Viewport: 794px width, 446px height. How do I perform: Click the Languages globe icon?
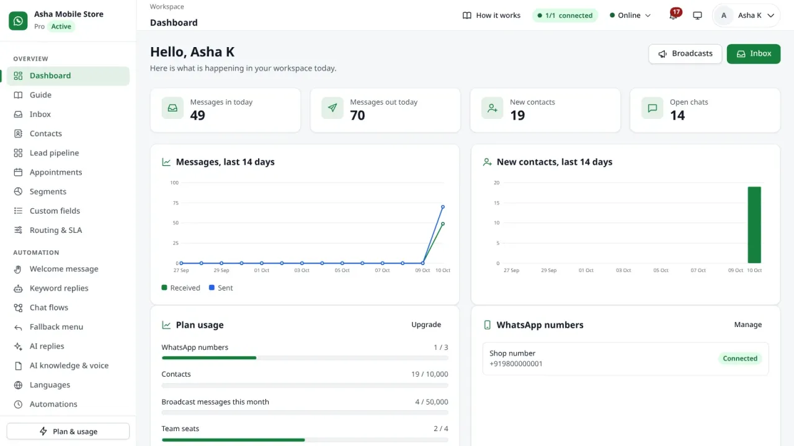(x=18, y=385)
